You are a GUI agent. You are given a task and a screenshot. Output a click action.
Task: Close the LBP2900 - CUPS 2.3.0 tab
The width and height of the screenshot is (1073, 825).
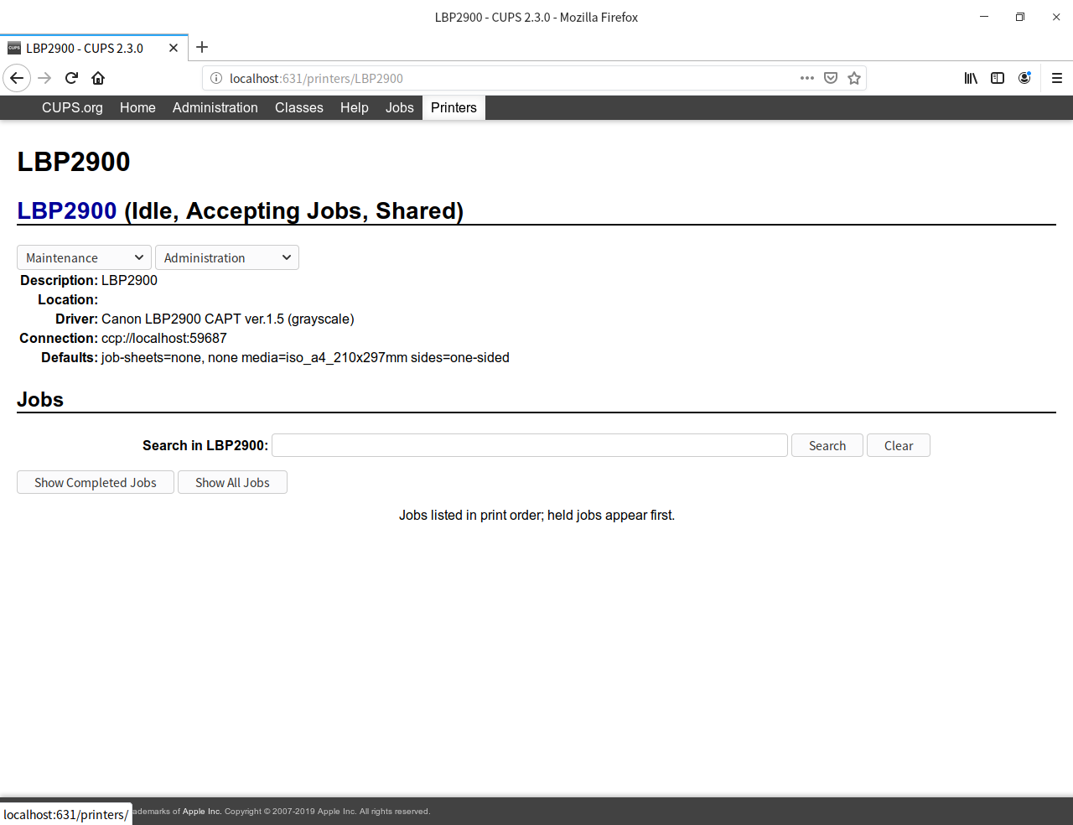click(174, 48)
